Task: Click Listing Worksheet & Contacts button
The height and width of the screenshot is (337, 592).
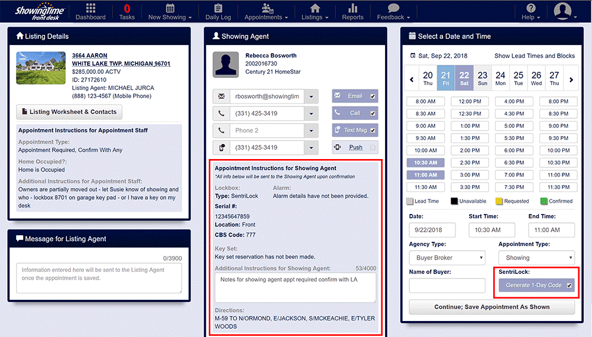Action: click(x=69, y=112)
